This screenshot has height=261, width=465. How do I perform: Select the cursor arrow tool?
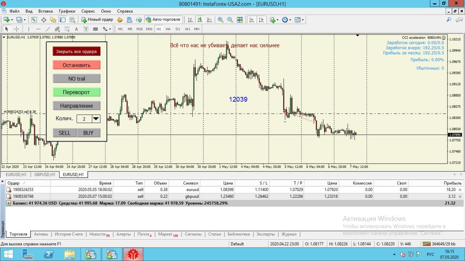click(x=7, y=29)
